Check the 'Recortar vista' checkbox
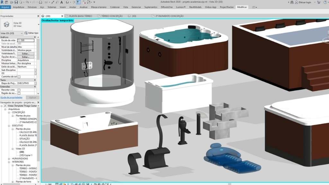The image size is (329, 185). pos(19,90)
